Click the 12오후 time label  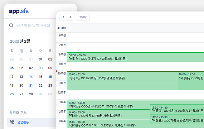62,92
